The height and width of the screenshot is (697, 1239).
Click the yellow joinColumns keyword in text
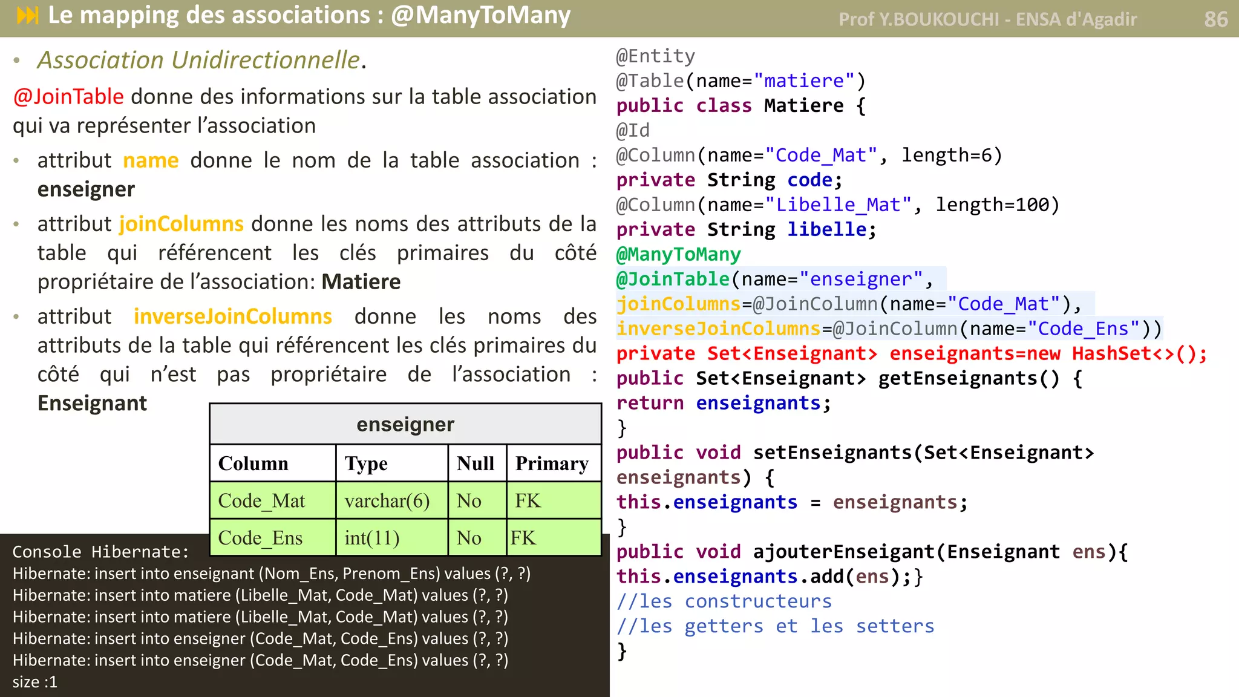click(x=181, y=224)
